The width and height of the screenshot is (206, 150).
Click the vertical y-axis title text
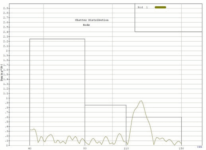[2, 73]
